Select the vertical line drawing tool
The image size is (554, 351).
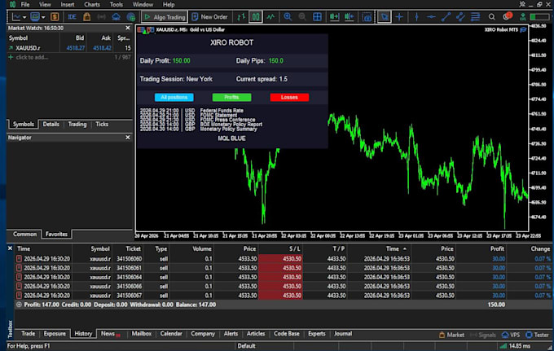(x=416, y=17)
